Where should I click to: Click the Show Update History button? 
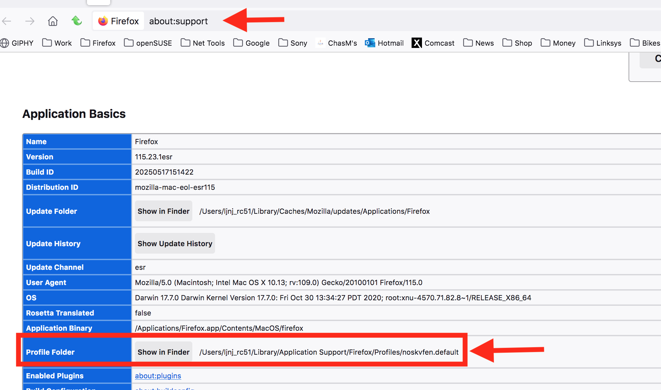tap(175, 244)
